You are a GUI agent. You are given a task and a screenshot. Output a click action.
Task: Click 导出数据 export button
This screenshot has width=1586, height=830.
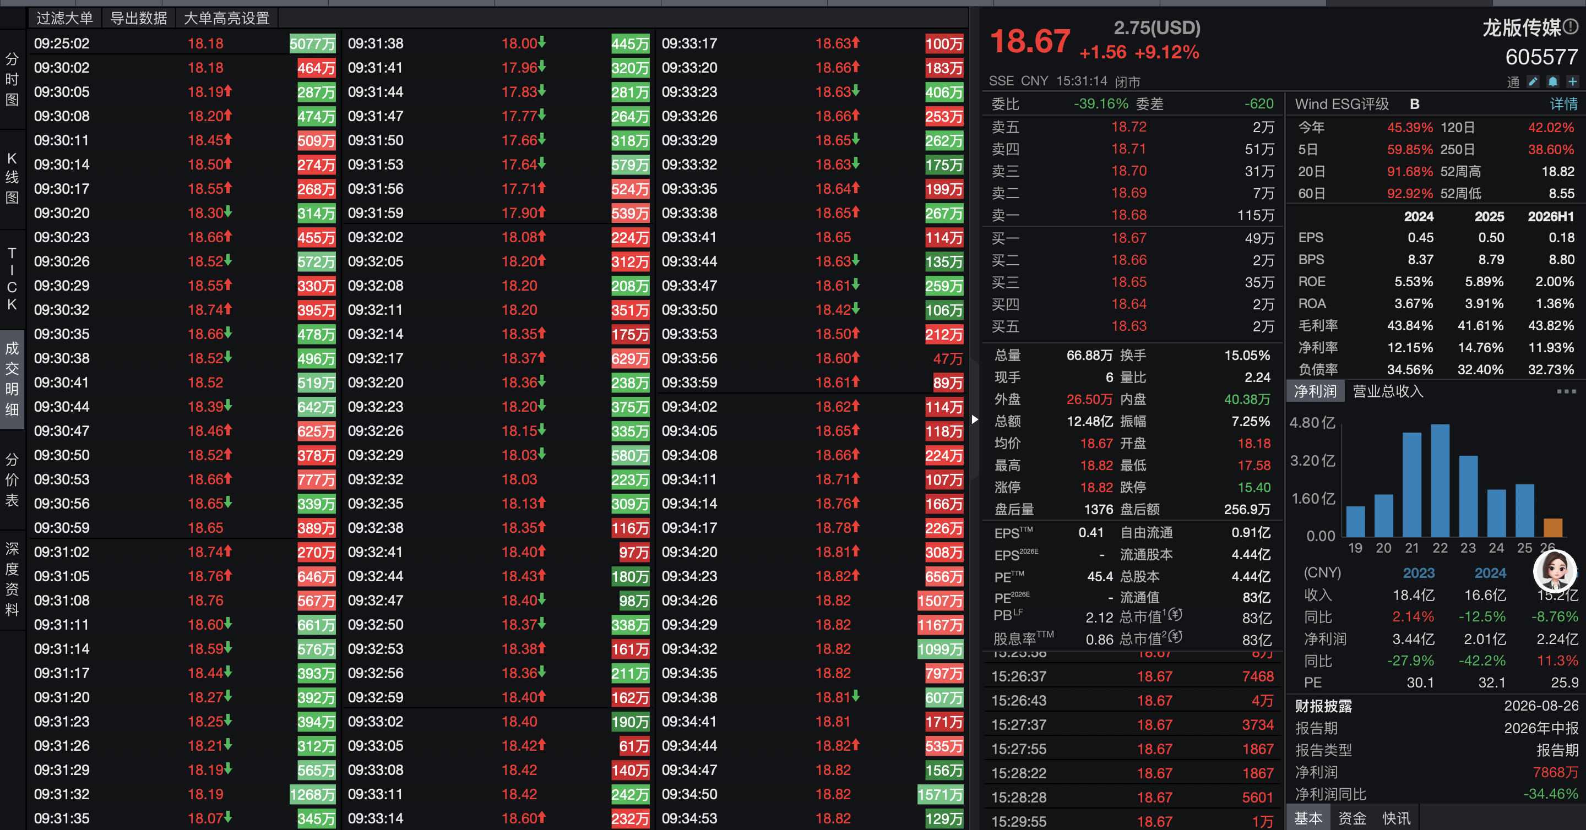click(139, 18)
